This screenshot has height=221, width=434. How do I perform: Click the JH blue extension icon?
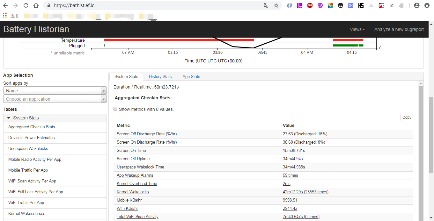[x=351, y=5]
